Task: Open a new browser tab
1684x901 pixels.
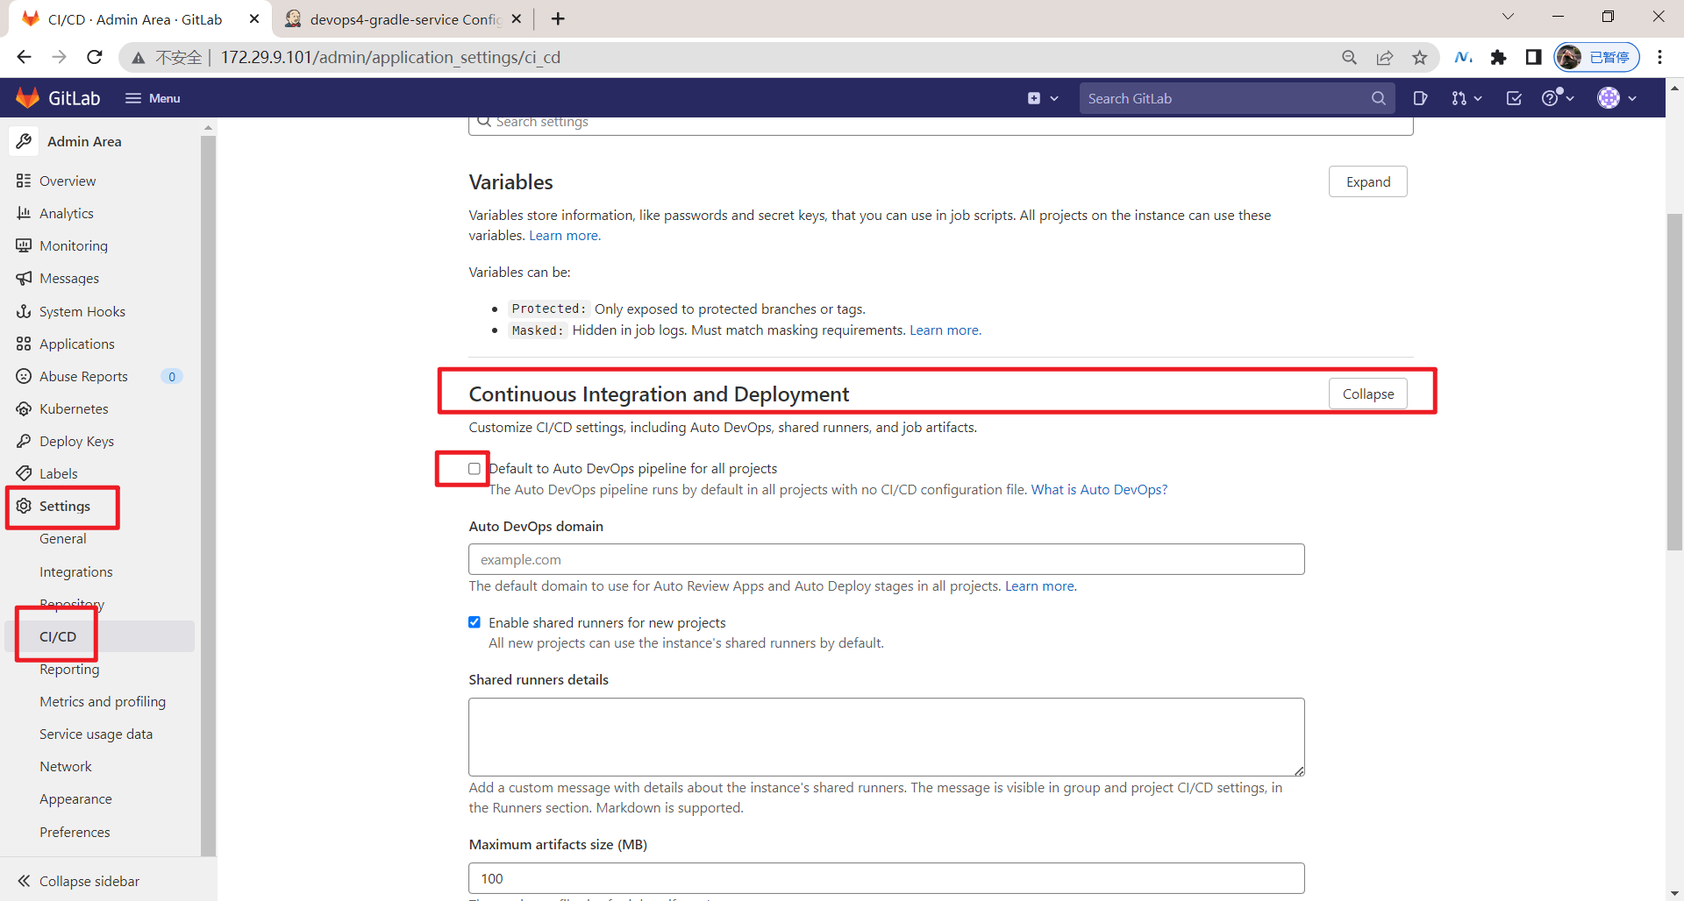Action: (558, 18)
